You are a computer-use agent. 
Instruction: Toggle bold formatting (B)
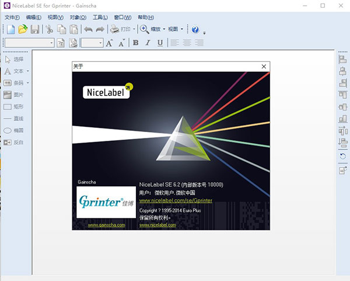pos(135,43)
